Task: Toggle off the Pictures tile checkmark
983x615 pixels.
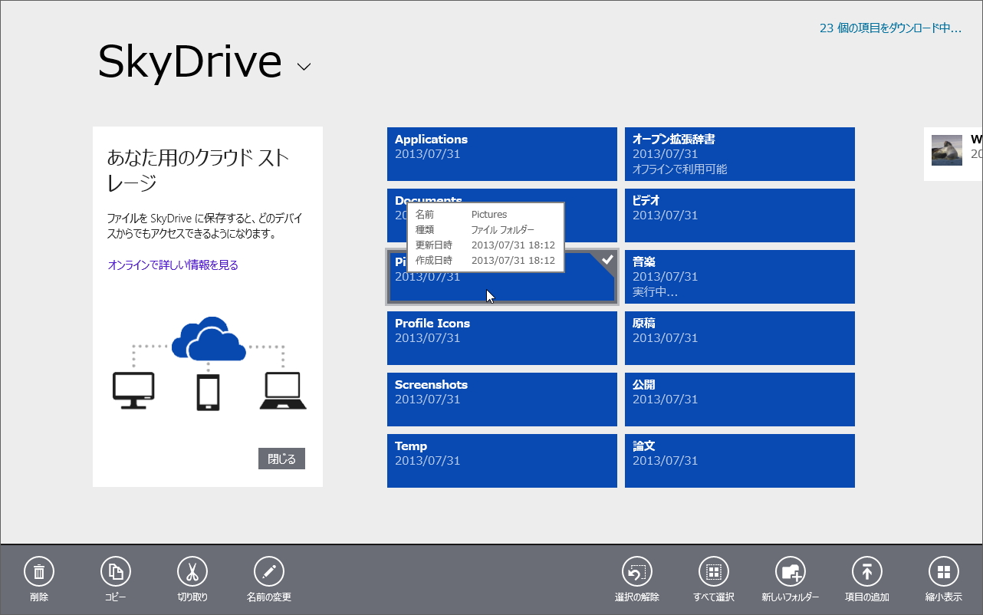Action: click(607, 259)
